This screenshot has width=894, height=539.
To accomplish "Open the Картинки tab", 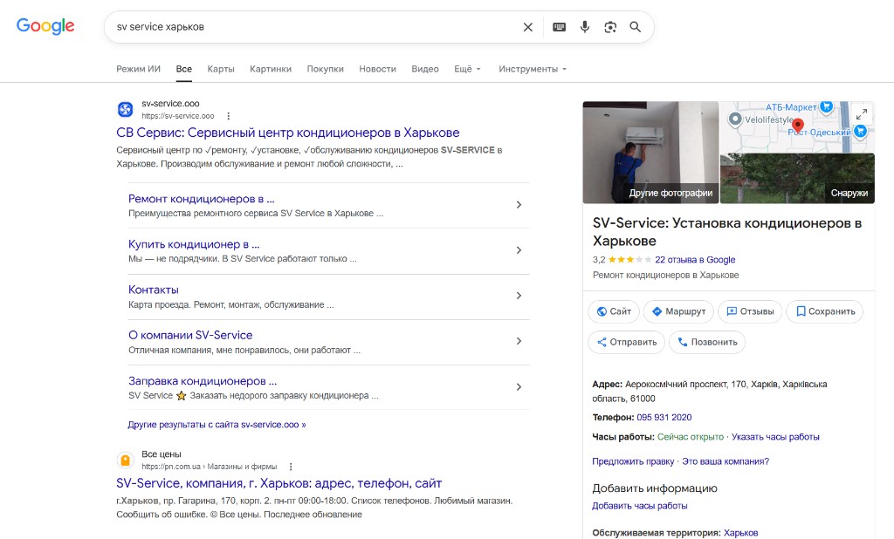I will (271, 69).
